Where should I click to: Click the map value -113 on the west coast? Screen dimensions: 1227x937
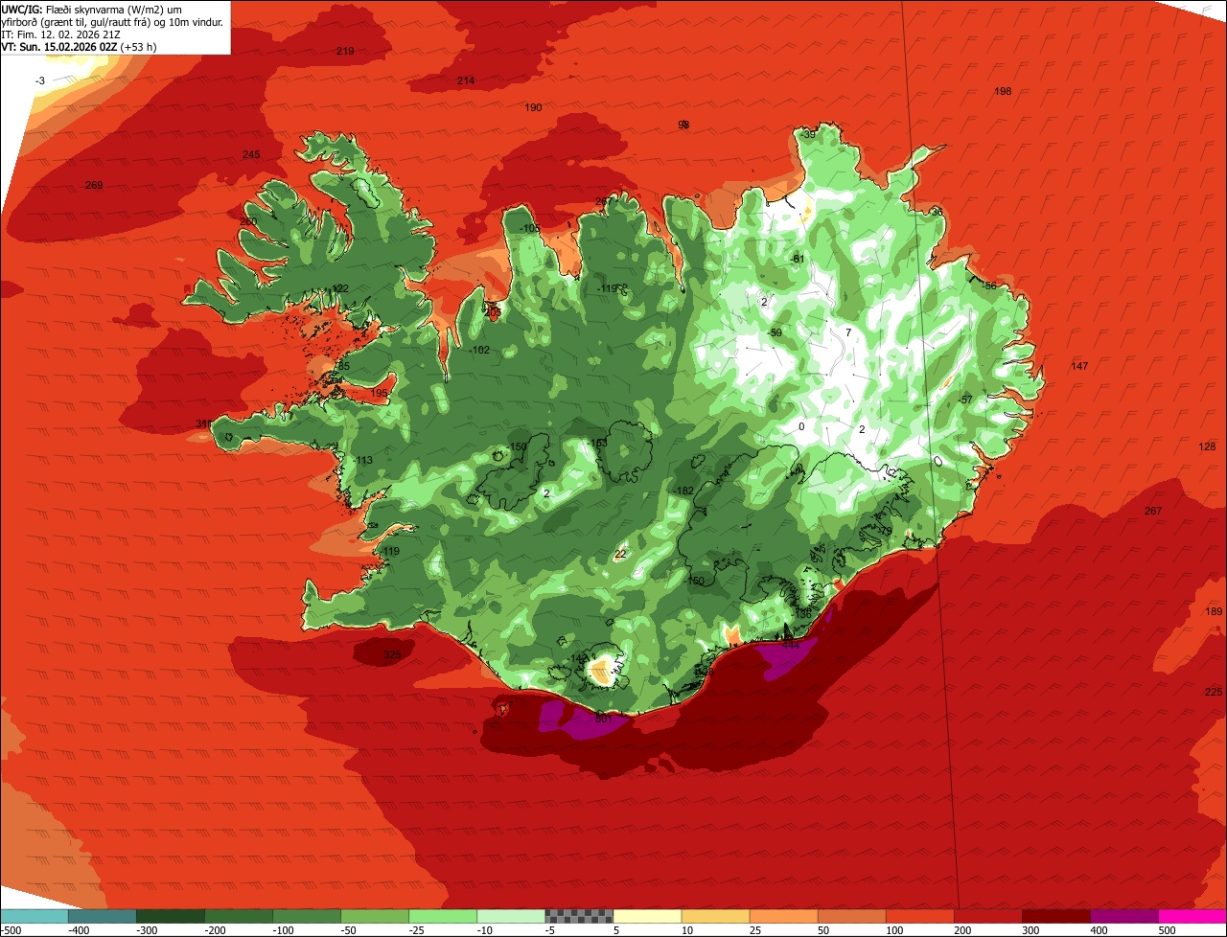tap(362, 460)
